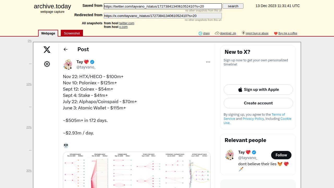
Task: Click @tayvano_ handle in Relevant people
Action: point(248,158)
